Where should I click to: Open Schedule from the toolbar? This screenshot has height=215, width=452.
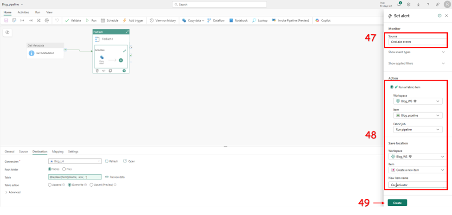point(109,20)
